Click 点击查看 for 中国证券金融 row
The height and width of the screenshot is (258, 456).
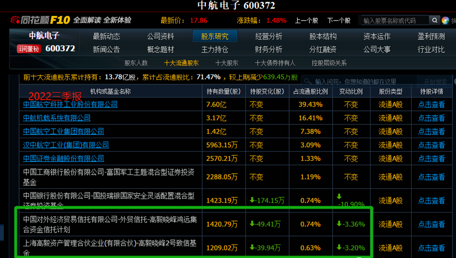[x=432, y=158]
